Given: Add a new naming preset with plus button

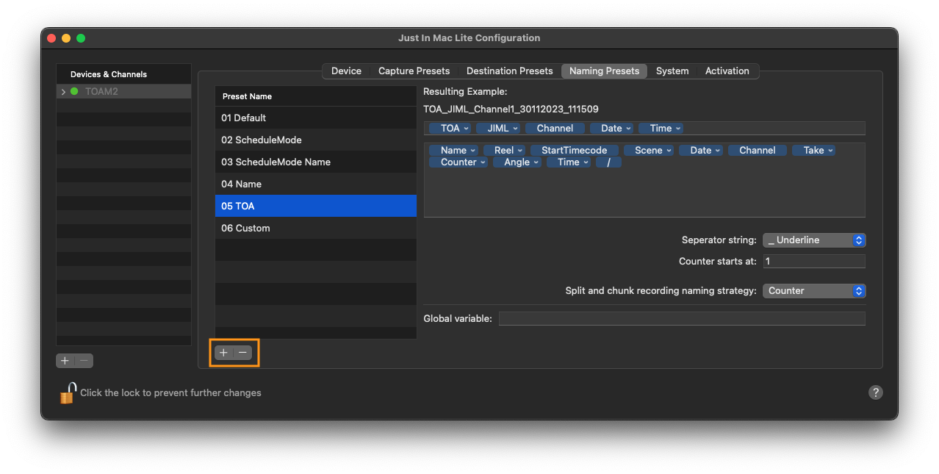Looking at the screenshot, I should pyautogui.click(x=223, y=353).
